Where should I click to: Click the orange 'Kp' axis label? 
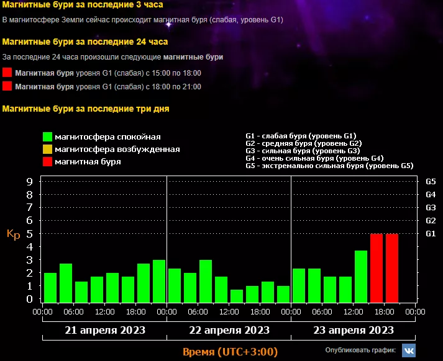point(13,234)
